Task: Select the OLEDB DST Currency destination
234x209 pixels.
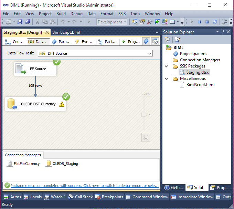Action: [35, 104]
